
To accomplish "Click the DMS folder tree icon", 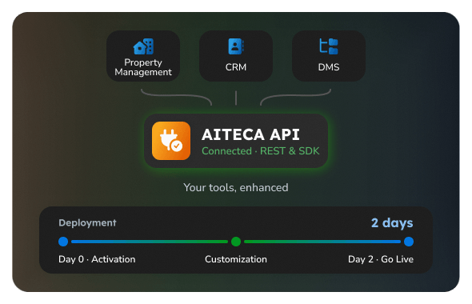I will click(329, 46).
